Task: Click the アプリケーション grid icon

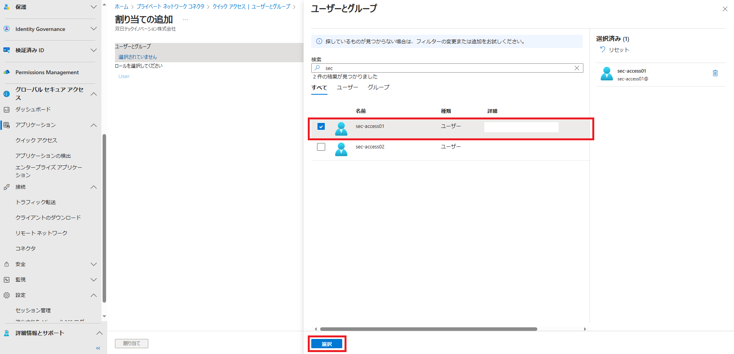Action: coord(7,125)
